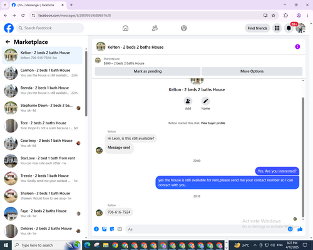This screenshot has width=313, height=250.
Task: Open Brenda 2 beds 1 bath conversation
Action: (42, 91)
